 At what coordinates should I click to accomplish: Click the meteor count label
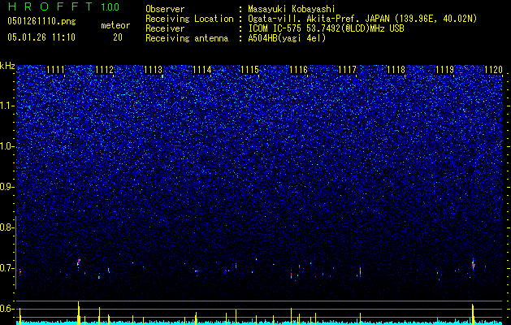click(115, 25)
